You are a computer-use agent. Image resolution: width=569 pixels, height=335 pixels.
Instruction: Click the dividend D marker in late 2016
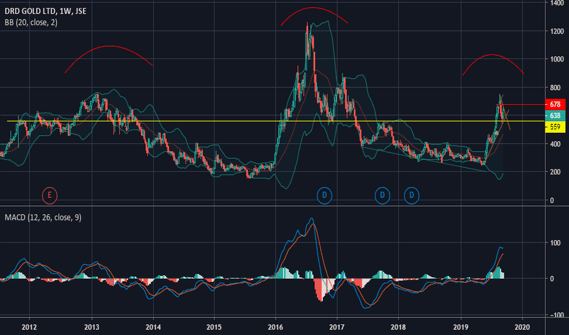324,196
